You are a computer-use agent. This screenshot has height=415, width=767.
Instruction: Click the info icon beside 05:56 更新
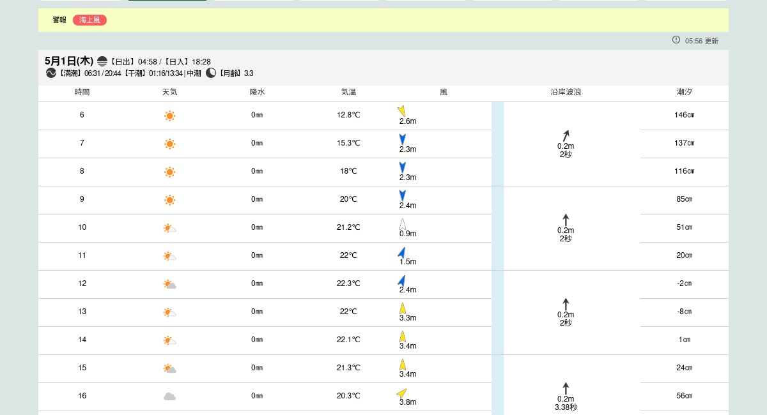click(x=676, y=40)
